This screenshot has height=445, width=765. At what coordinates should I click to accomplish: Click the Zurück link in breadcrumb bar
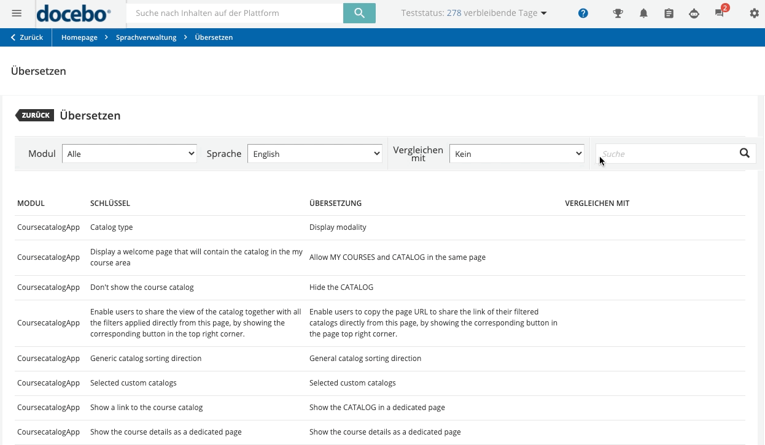pos(27,37)
